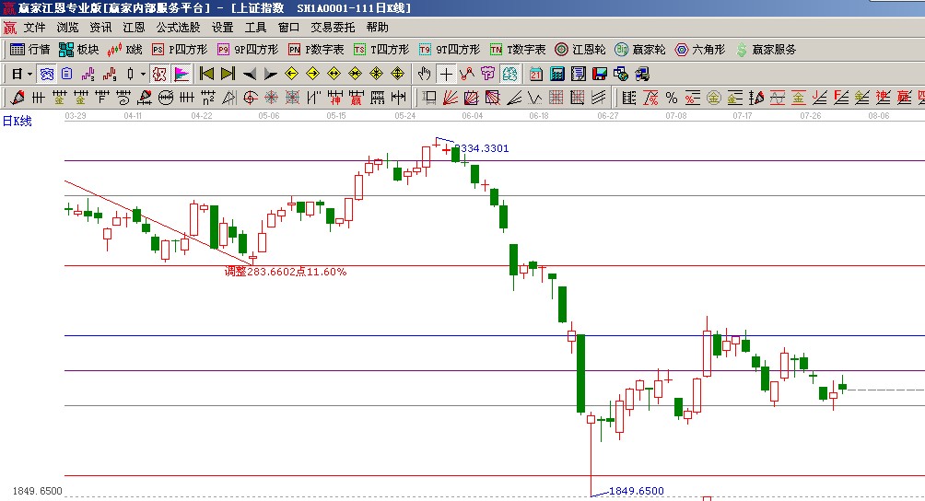The width and height of the screenshot is (925, 501).
Task: Click the 1849.6500 low price label
Action: click(636, 491)
